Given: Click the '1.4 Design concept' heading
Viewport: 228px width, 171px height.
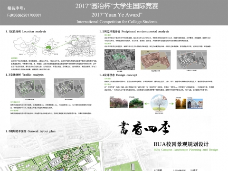Looking at the screenshot, I should point(118,75).
